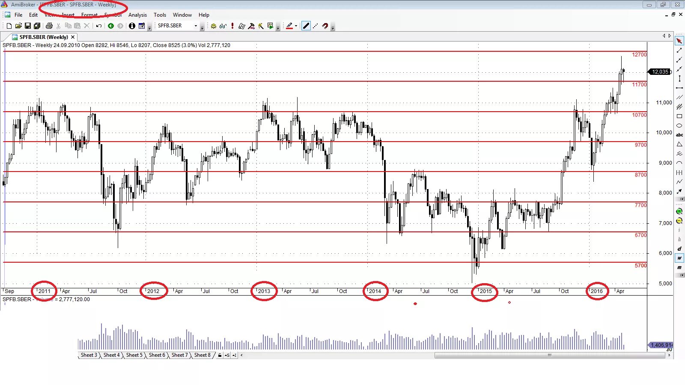The image size is (685, 385).
Task: Open symbol Information with the black info icon
Action: click(x=132, y=26)
